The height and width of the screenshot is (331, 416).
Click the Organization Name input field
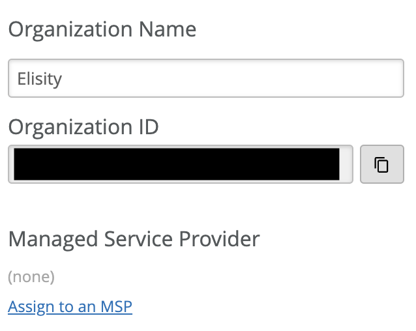[x=206, y=79]
